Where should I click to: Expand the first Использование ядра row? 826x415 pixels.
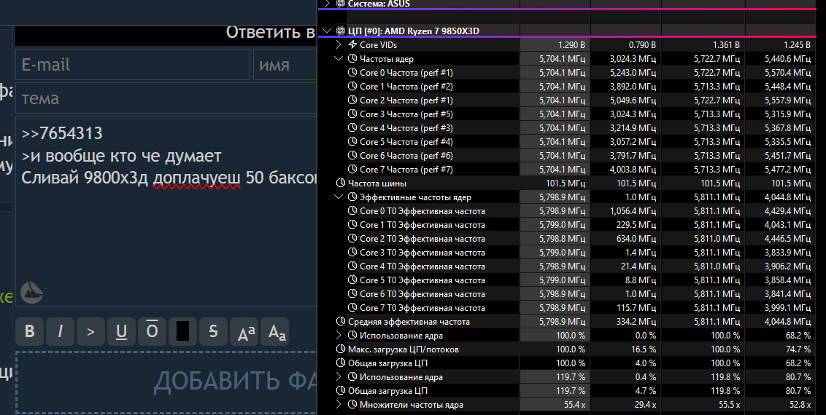click(339, 335)
